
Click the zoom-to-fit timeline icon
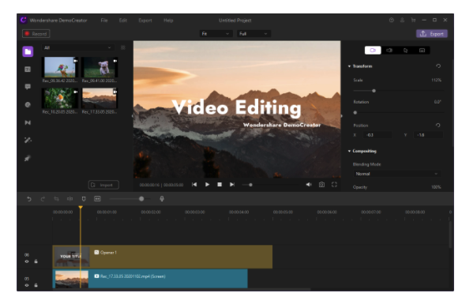click(97, 199)
